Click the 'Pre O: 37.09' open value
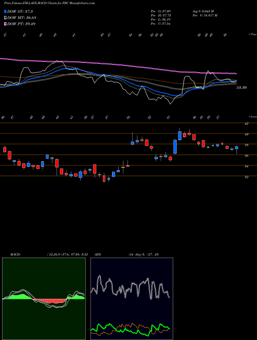Screen dimensions: 257x340 (160, 11)
